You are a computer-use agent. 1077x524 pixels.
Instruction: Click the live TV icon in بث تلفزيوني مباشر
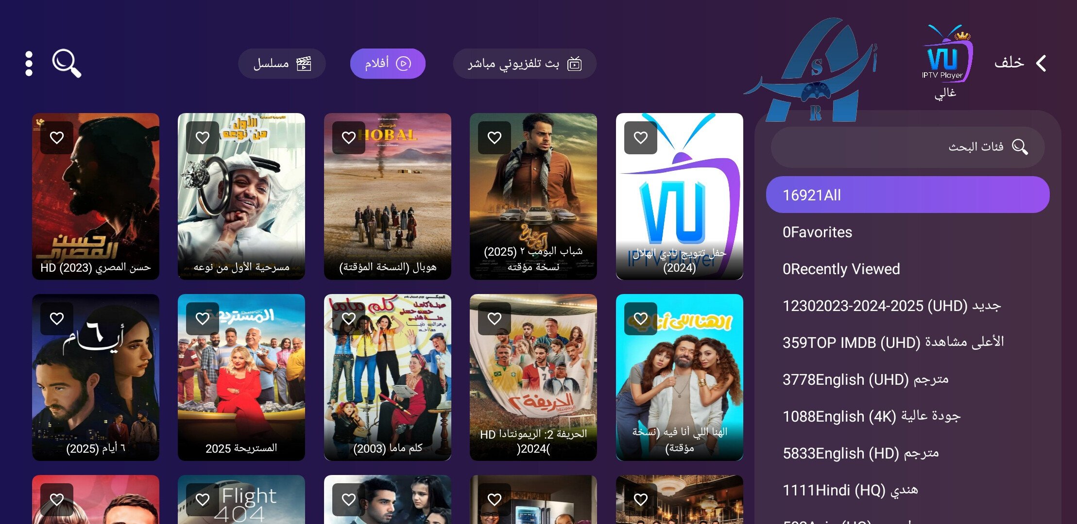pyautogui.click(x=575, y=64)
